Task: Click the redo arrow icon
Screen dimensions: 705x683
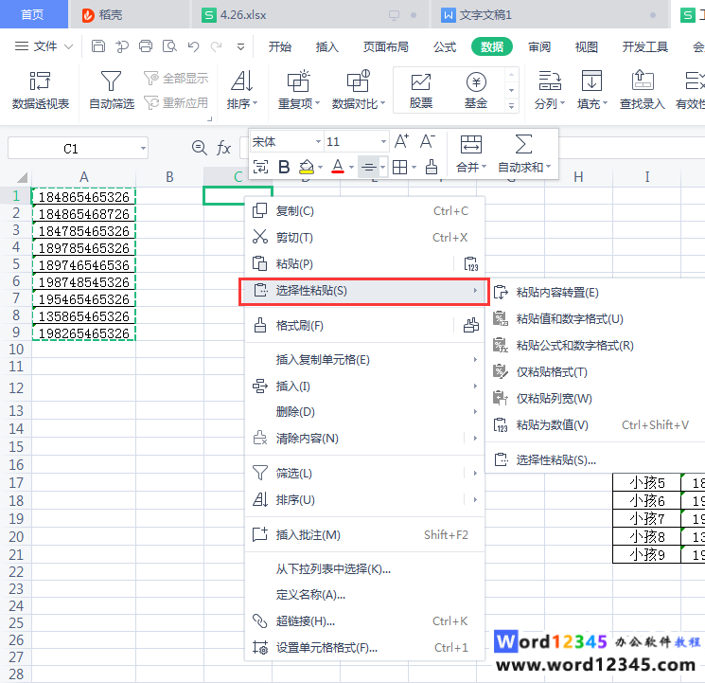Action: point(217,46)
